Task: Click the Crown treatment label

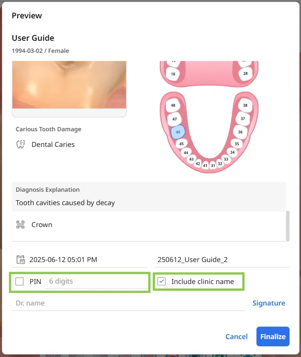Action: (42, 224)
